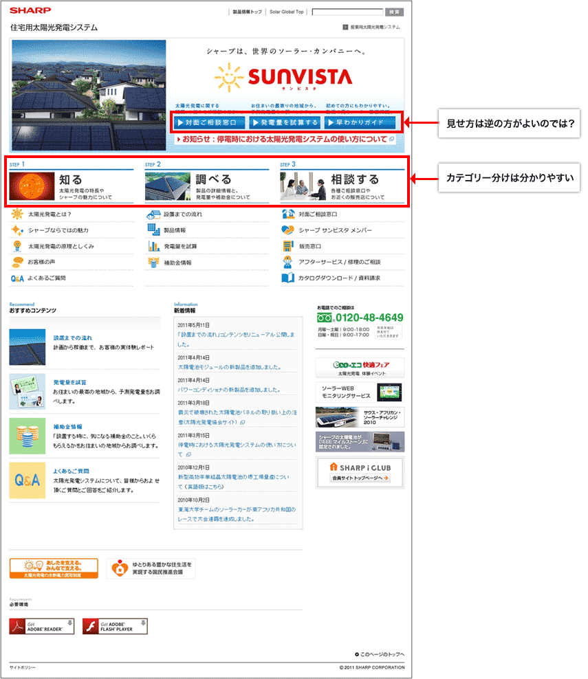Screen dimensions: 588x679
Task: Open the 2011年3月18日 震災 news link
Action: click(237, 417)
